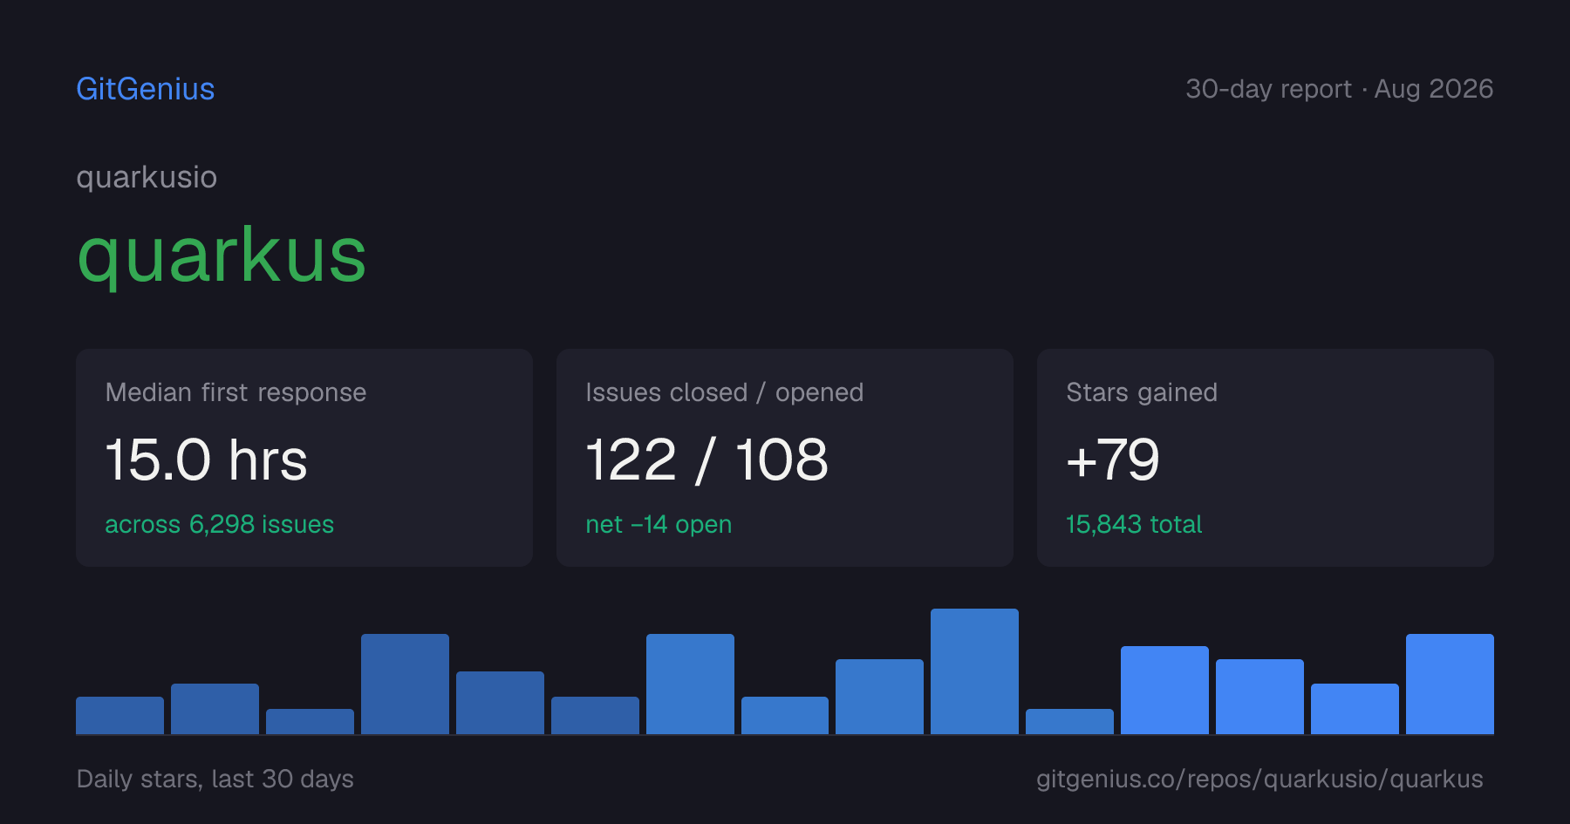Image resolution: width=1570 pixels, height=824 pixels.
Task: Select the "+79" stars value
Action: click(1113, 460)
